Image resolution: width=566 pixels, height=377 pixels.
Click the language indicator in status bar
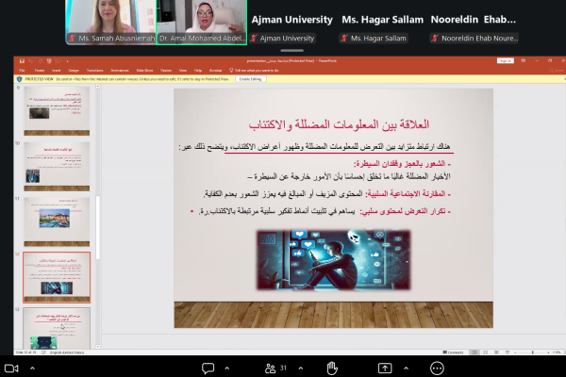pyautogui.click(x=67, y=352)
